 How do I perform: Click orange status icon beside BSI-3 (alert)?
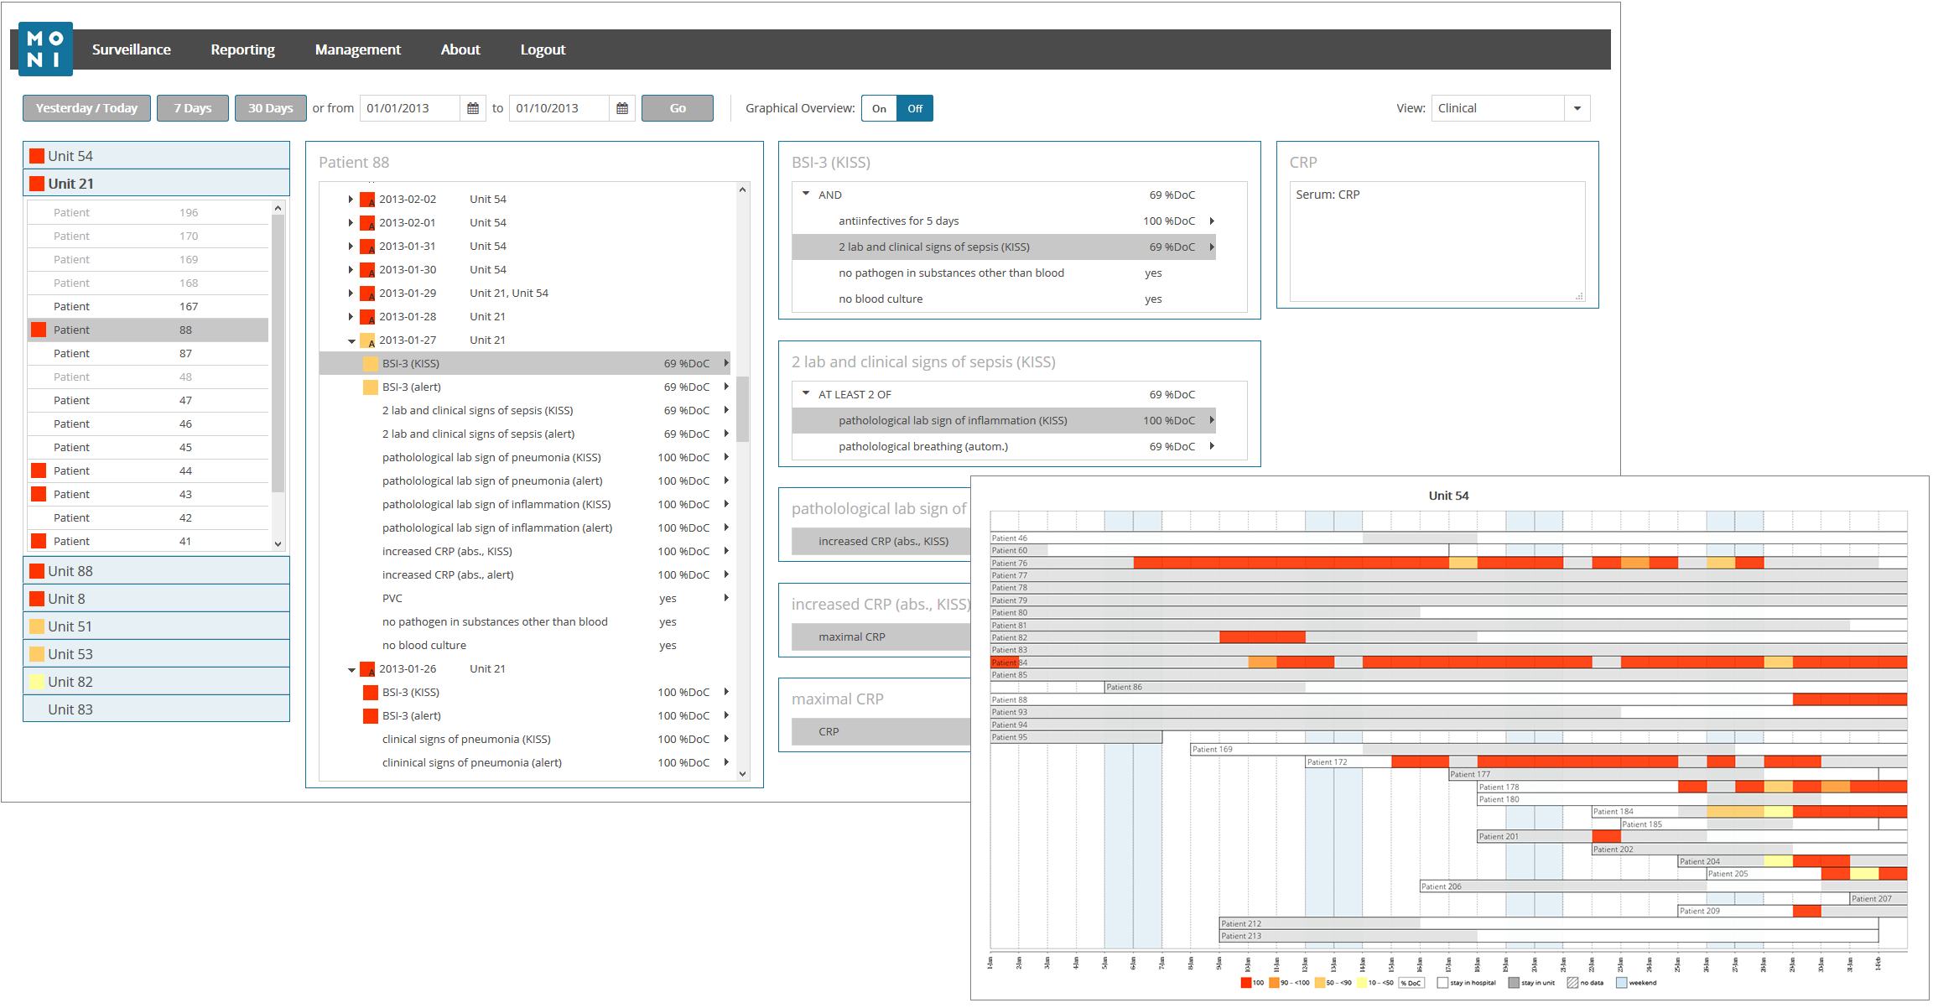tap(370, 387)
